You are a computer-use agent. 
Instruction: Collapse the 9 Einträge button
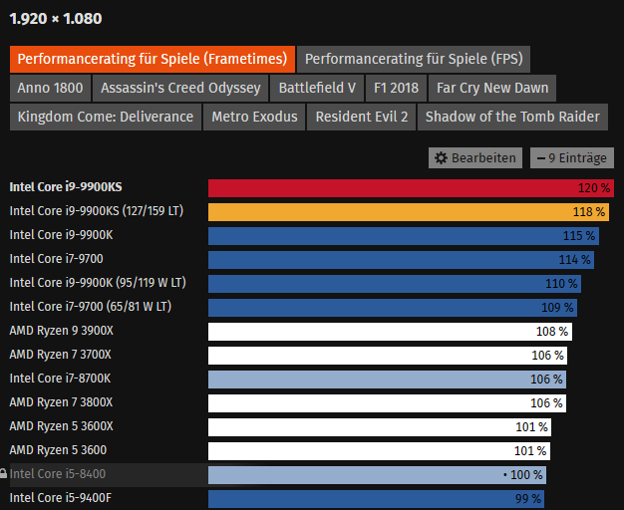[x=572, y=158]
